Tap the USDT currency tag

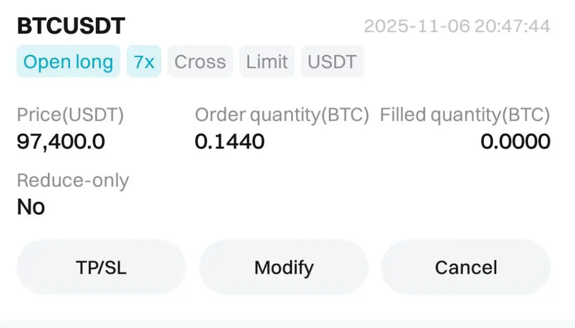point(332,62)
